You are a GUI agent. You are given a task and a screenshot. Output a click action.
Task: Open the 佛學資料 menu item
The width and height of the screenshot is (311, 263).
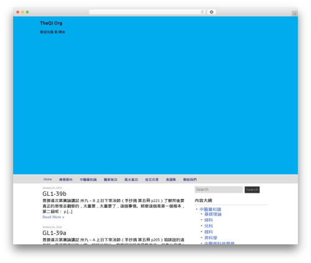click(66, 180)
